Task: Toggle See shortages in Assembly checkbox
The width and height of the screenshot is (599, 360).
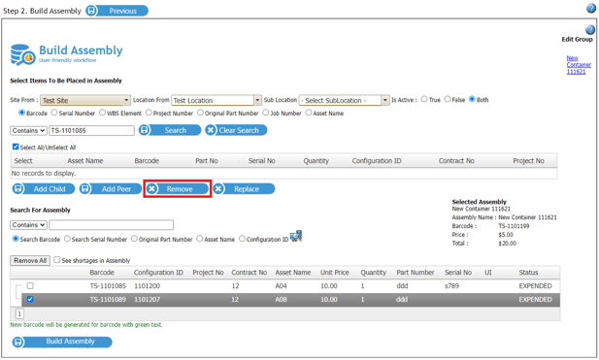Action: pos(57,260)
